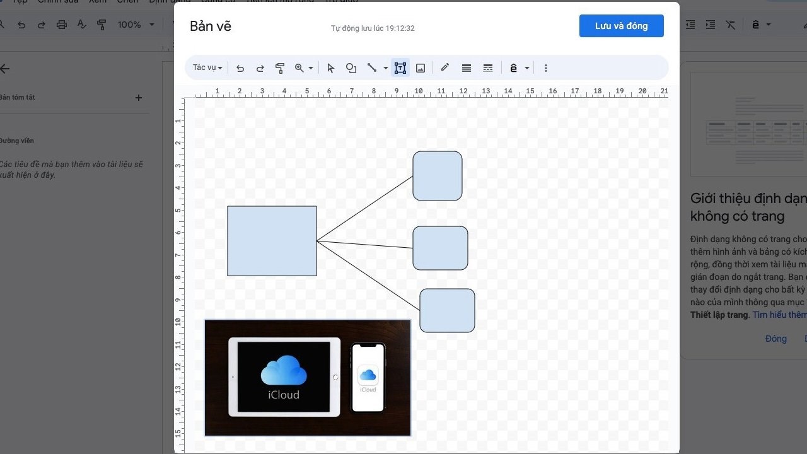Click the Bản vẽ dialog title
Viewport: 807px width, 454px height.
point(211,26)
